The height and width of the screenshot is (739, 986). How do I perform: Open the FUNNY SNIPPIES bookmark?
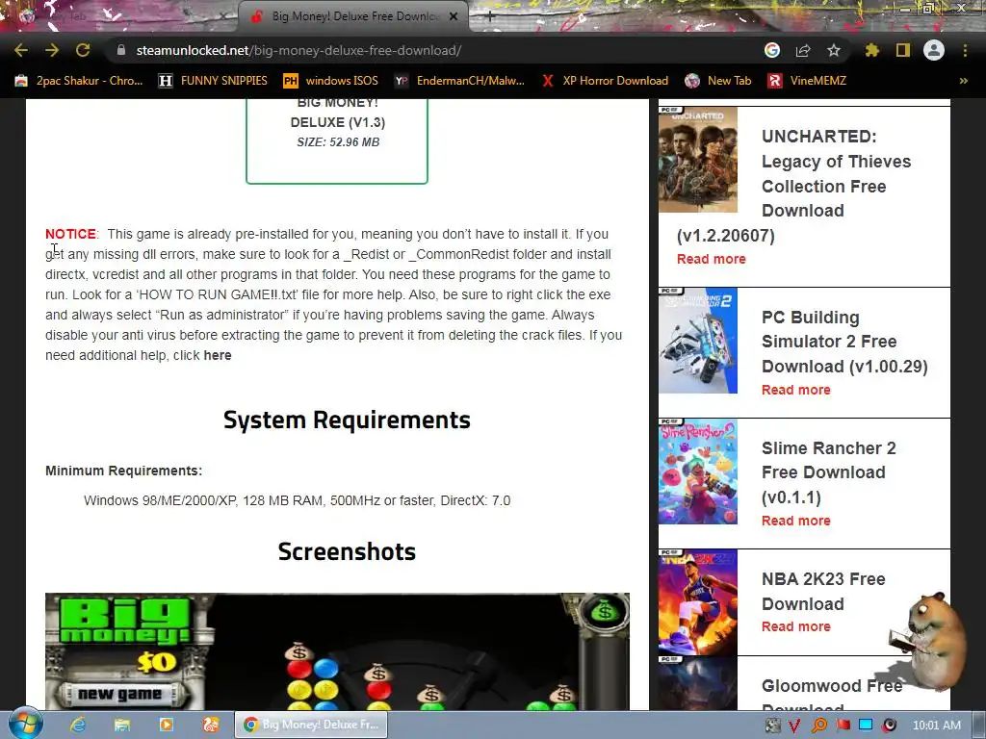[x=213, y=81]
